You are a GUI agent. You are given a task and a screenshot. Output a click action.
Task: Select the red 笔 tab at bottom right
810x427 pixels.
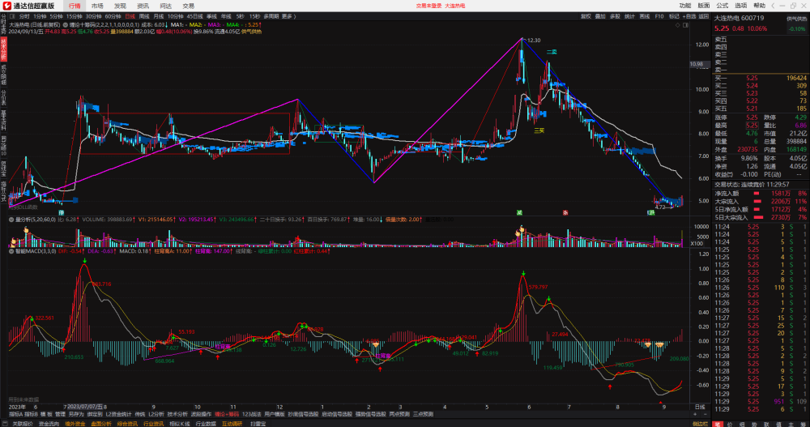[x=718, y=424]
